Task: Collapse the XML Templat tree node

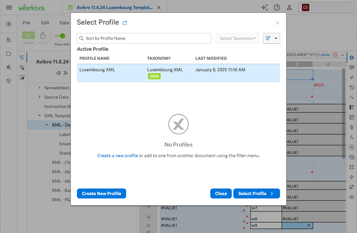Action: (x=40, y=116)
